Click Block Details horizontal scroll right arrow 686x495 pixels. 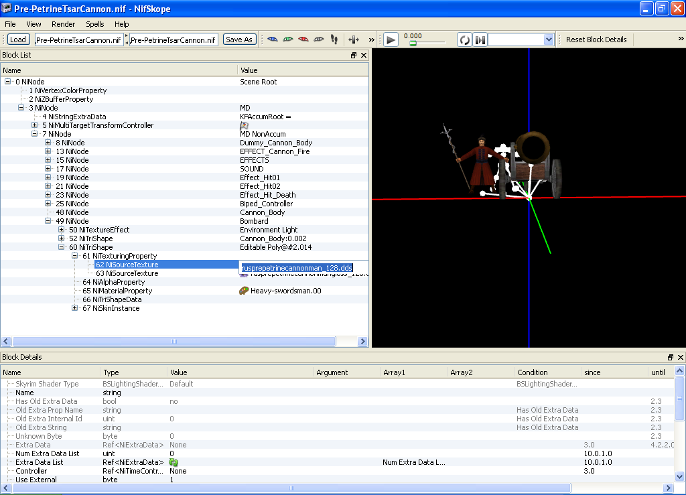[x=668, y=488]
